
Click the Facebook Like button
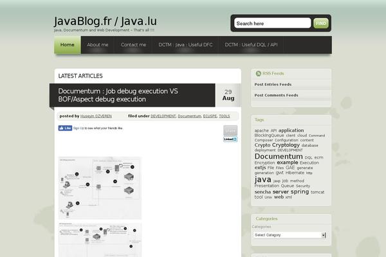[65, 128]
